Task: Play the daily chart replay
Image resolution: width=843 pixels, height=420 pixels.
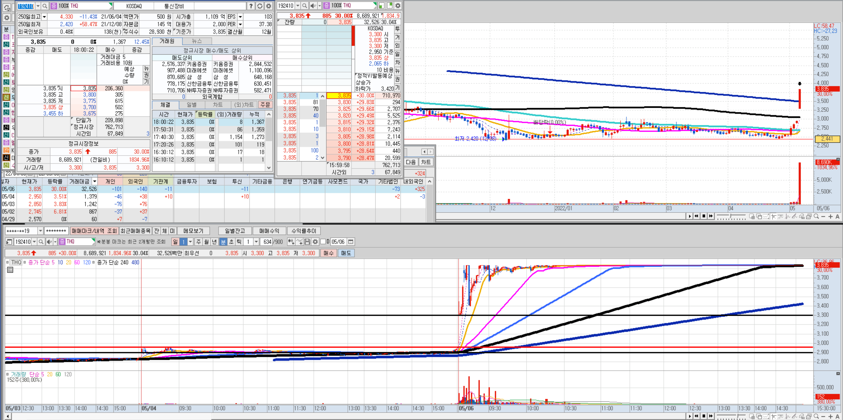Action: (690, 216)
